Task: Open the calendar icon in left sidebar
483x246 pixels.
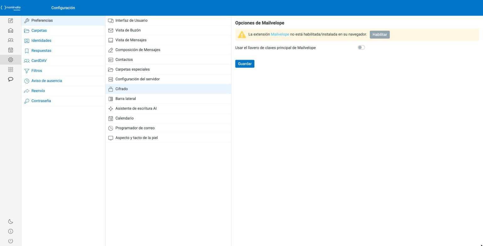Action: point(10,50)
